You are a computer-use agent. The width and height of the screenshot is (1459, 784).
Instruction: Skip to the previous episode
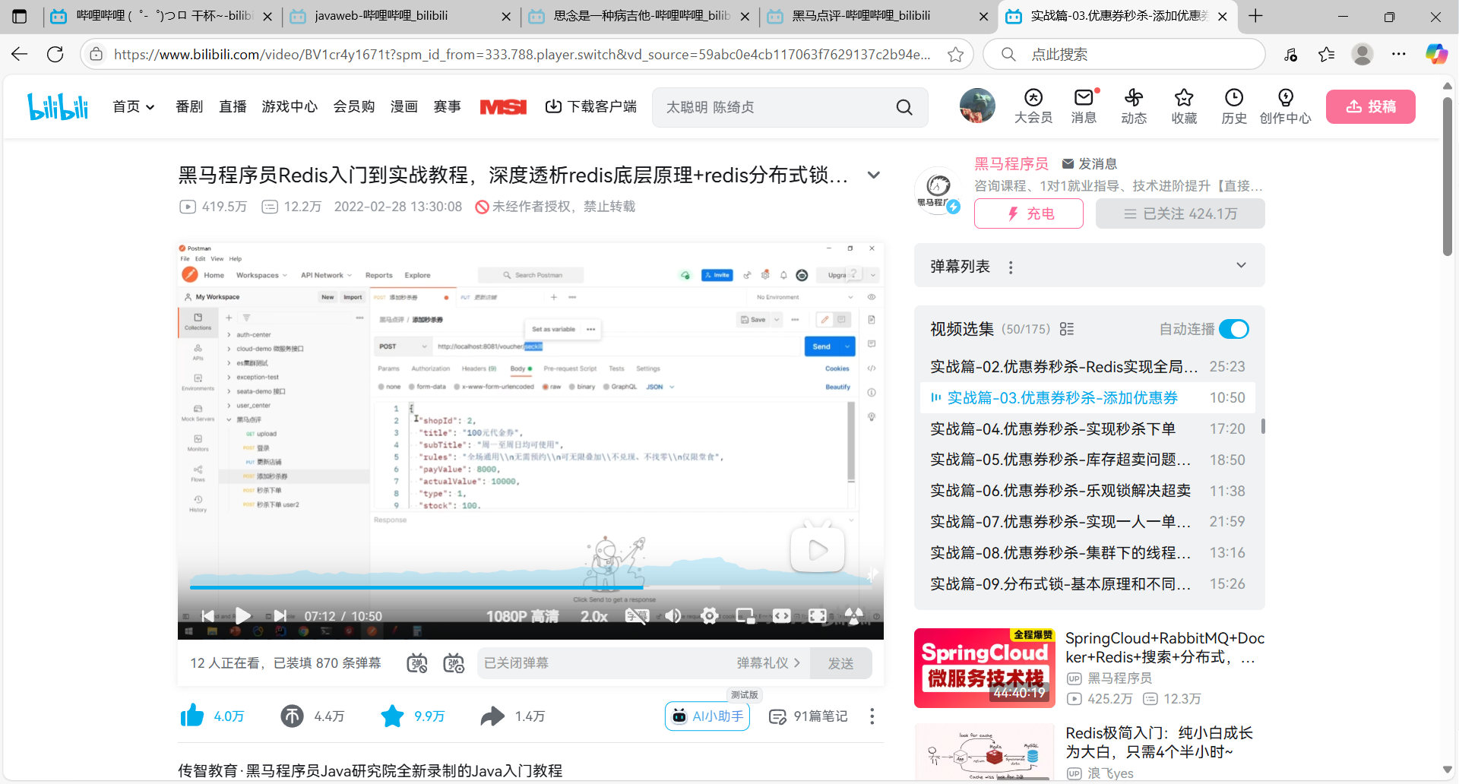207,616
